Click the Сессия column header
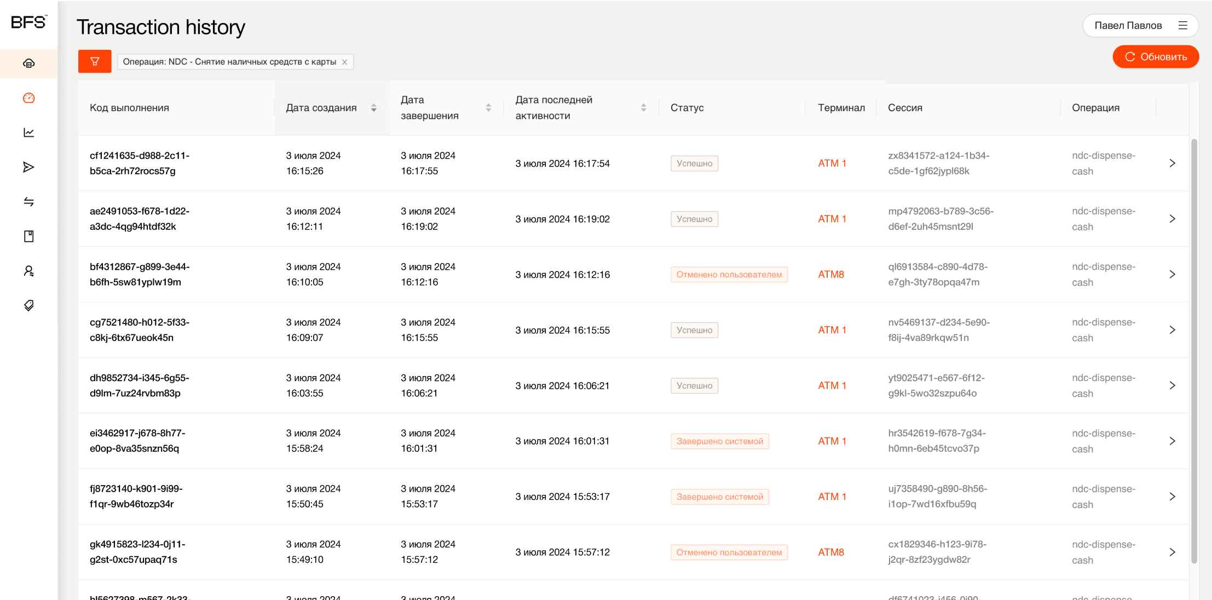This screenshot has height=600, width=1212. [905, 108]
